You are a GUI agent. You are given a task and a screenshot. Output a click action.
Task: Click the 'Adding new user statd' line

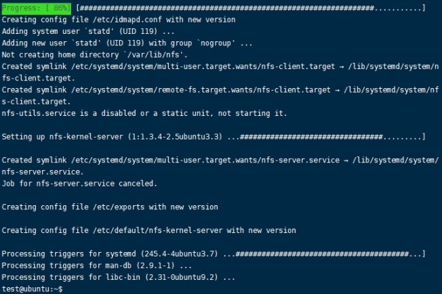tap(127, 43)
